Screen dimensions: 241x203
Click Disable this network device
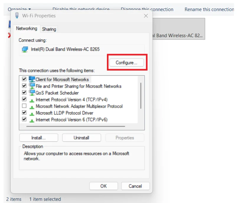tap(81, 9)
